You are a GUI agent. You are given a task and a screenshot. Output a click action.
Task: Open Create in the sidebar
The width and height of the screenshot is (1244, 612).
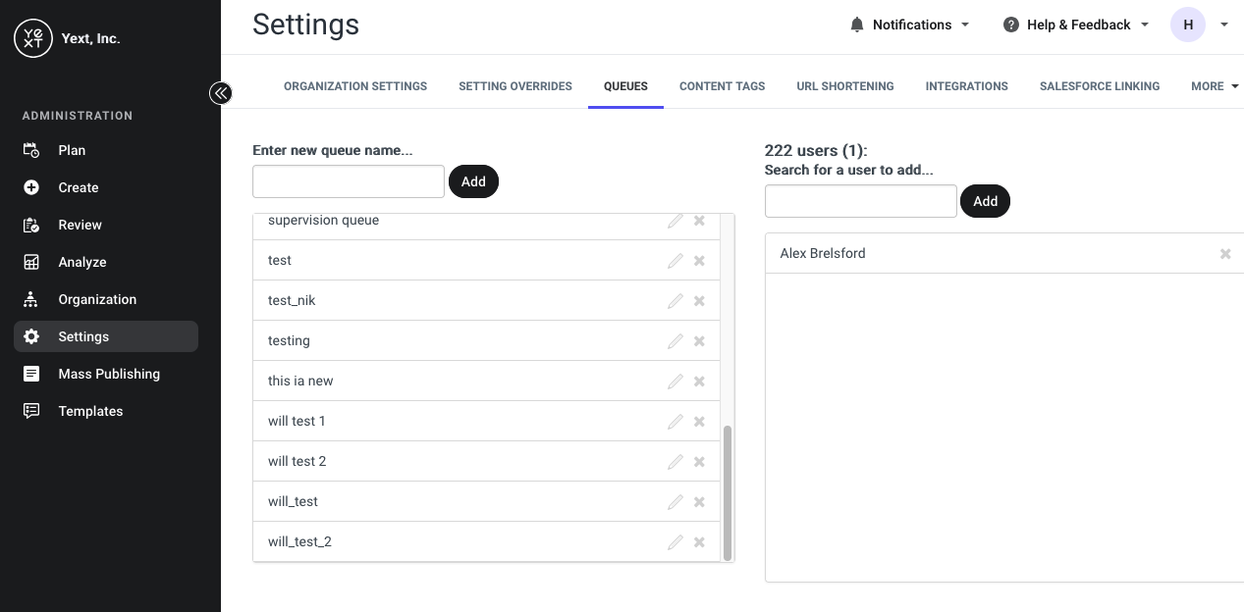106,187
